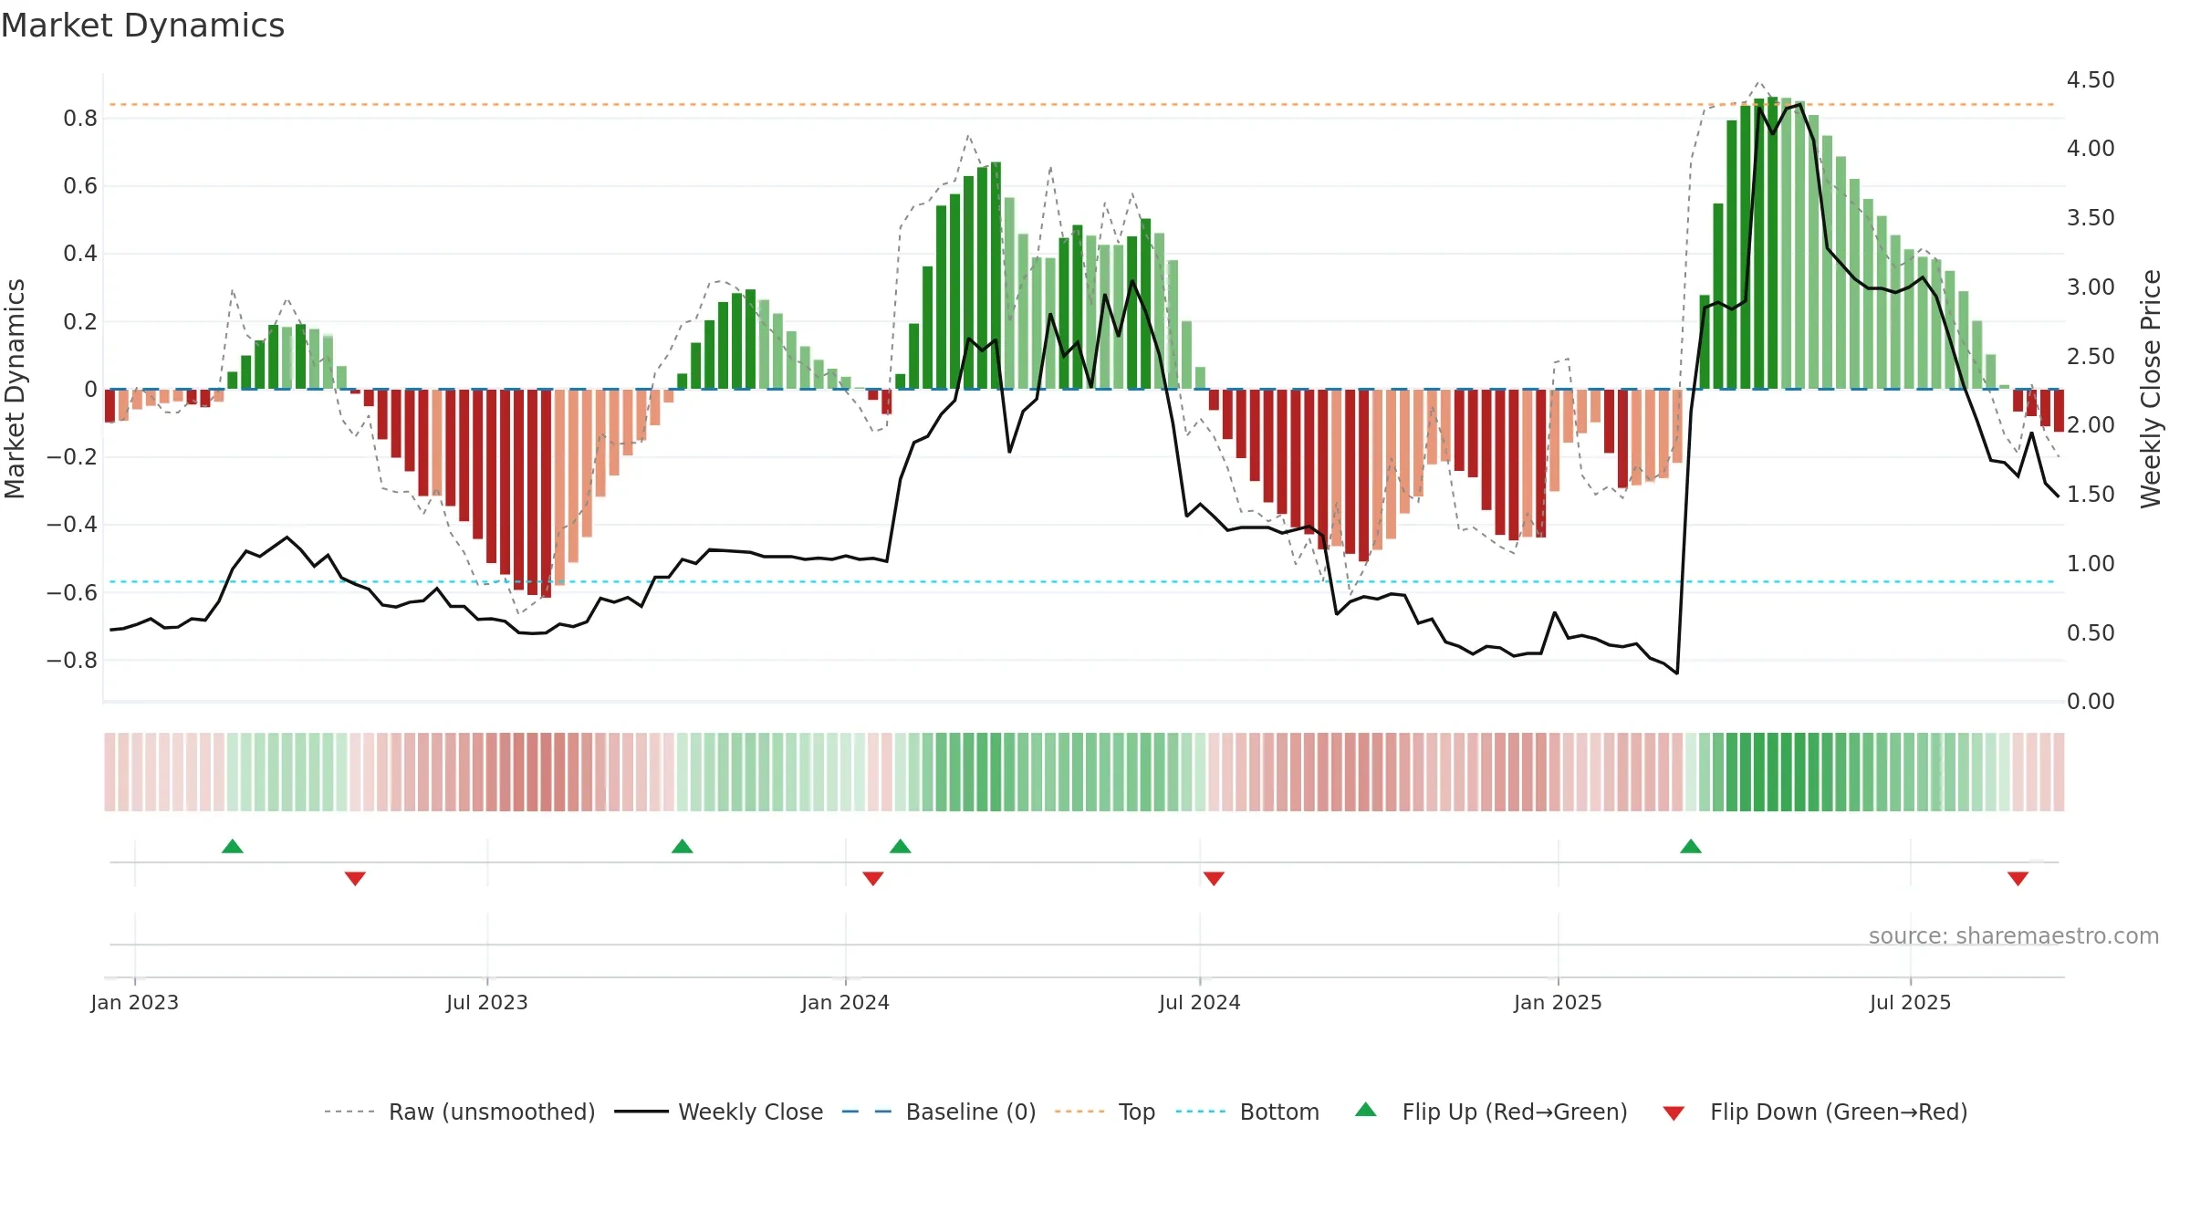Click the −0.6 left axis tick label
2190x1232 pixels.
point(72,592)
